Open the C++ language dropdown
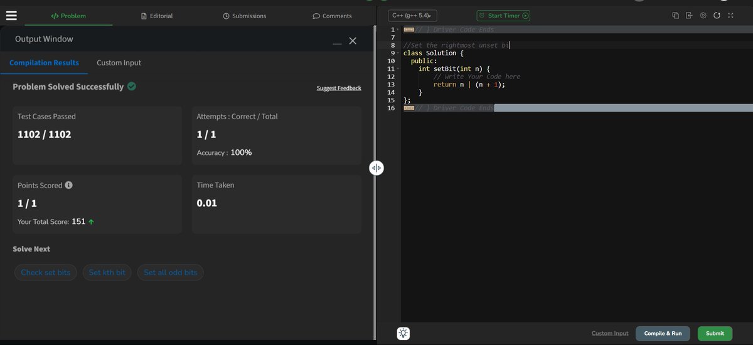Image resolution: width=753 pixels, height=345 pixels. tap(412, 16)
